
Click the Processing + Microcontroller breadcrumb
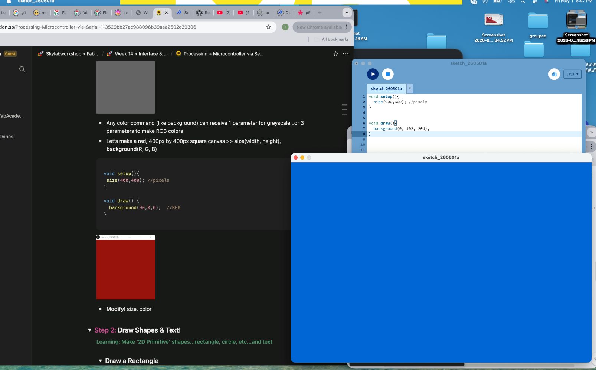pyautogui.click(x=219, y=54)
